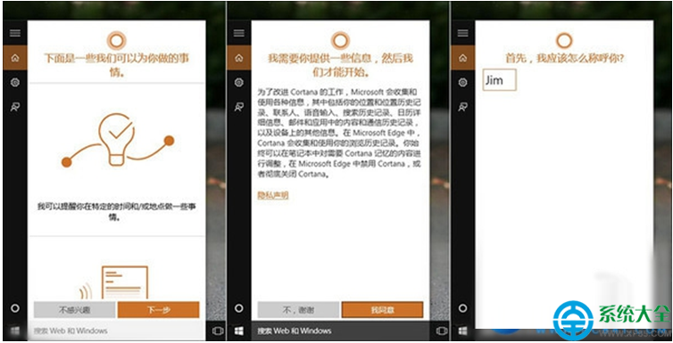Click Feedback icon in middle Cortana sidebar

pos(239,107)
